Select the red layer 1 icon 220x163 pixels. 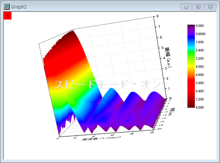coord(7,15)
